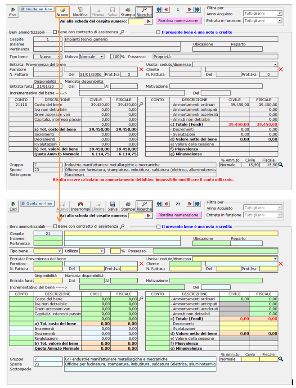Open Tipo bene dropdown in cespite 21 window
This screenshot has width=296, height=388.
[59, 251]
